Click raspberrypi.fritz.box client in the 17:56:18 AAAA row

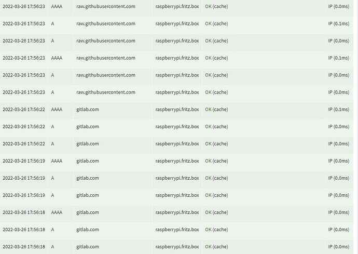tap(177, 212)
